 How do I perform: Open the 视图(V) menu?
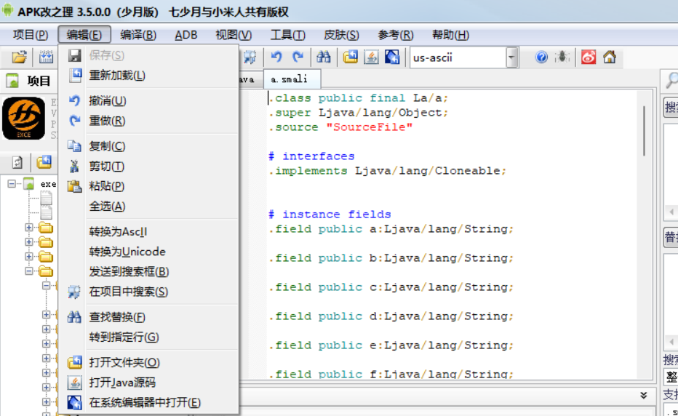234,35
